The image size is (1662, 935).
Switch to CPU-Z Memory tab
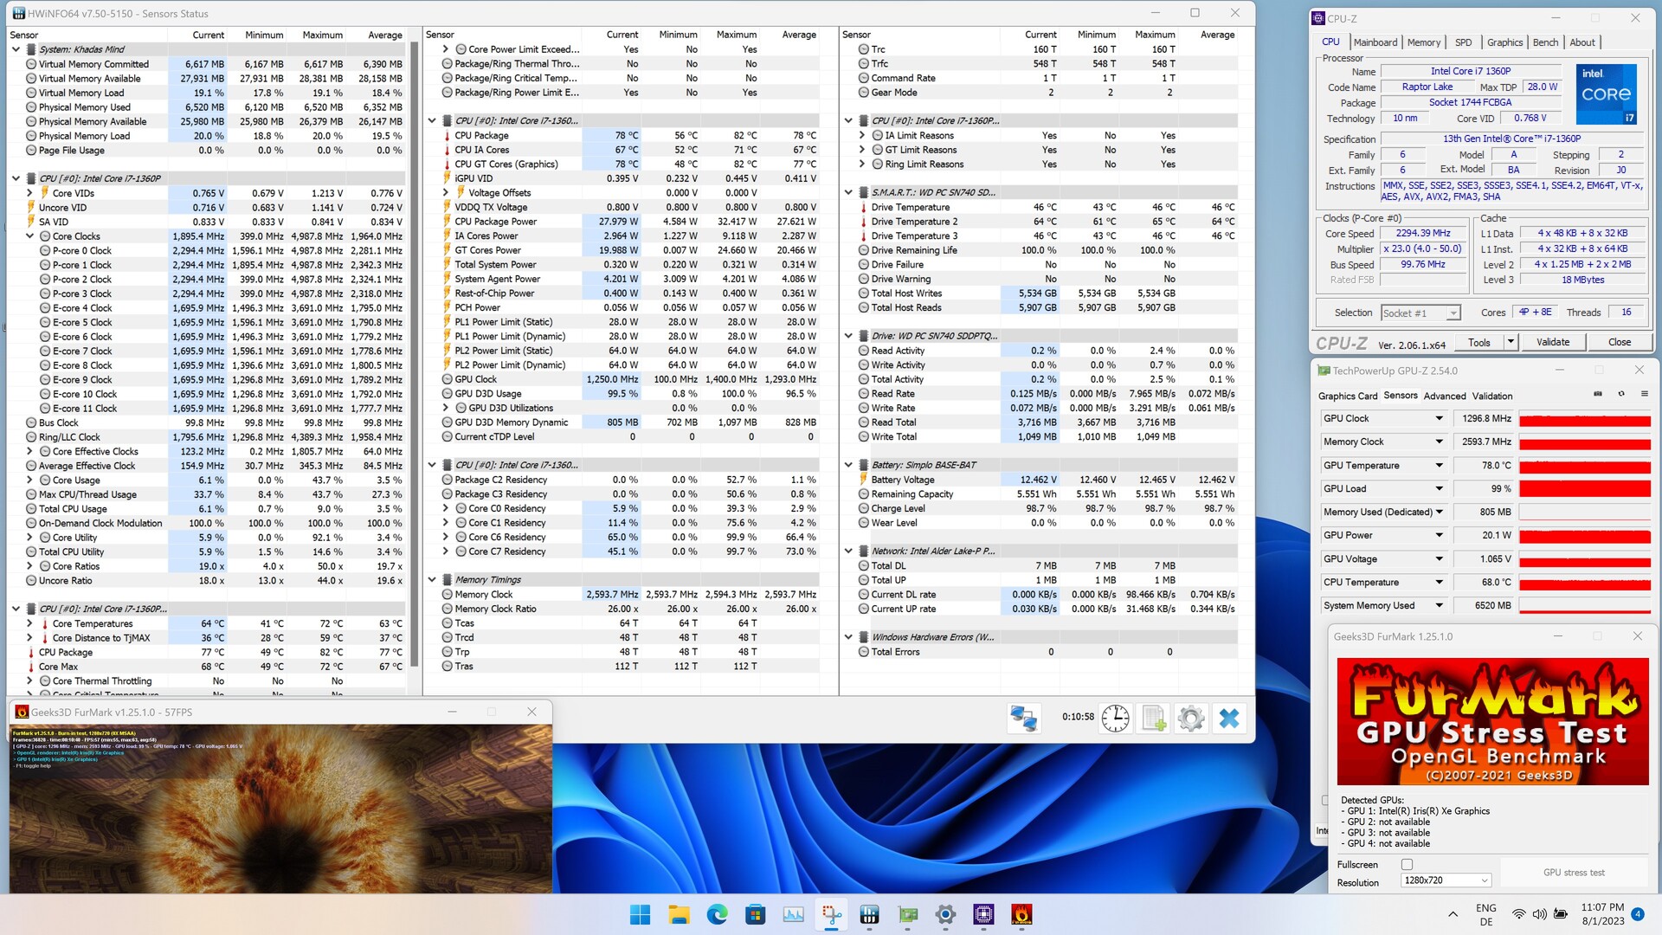pos(1423,42)
